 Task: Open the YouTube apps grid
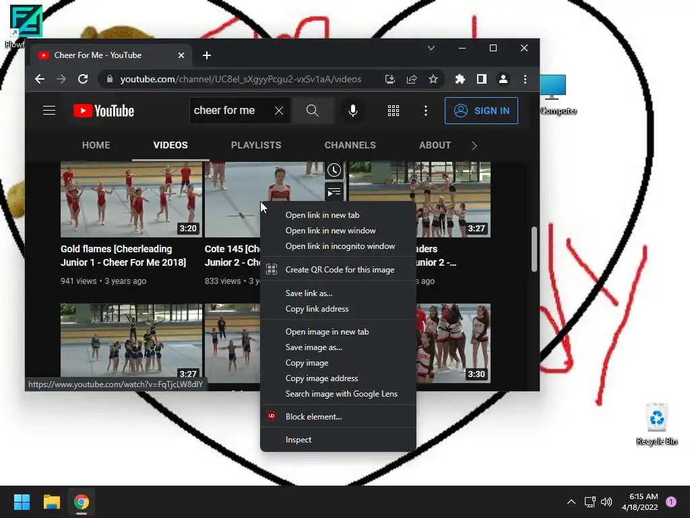pos(394,111)
